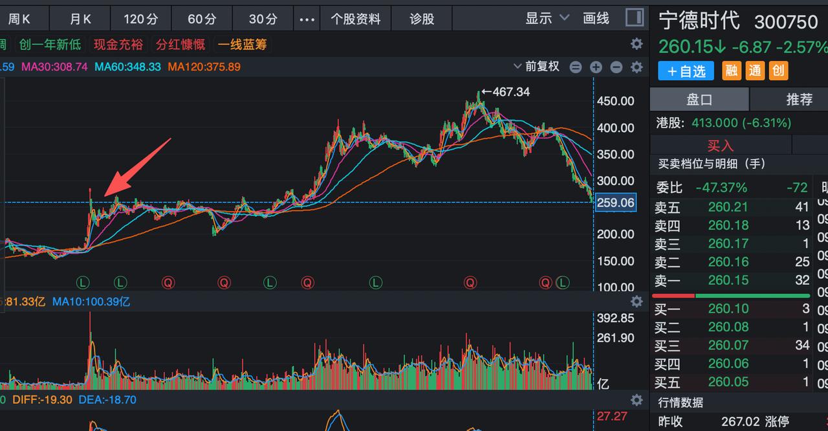Click the 392.85 volume axis label

pyautogui.click(x=615, y=318)
